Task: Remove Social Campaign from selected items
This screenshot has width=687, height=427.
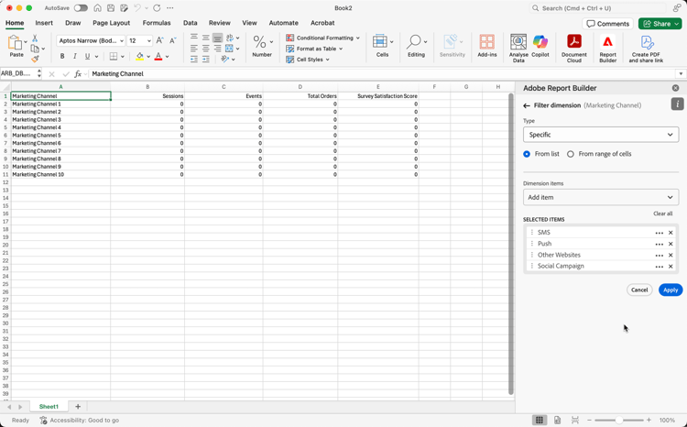Action: [671, 267]
